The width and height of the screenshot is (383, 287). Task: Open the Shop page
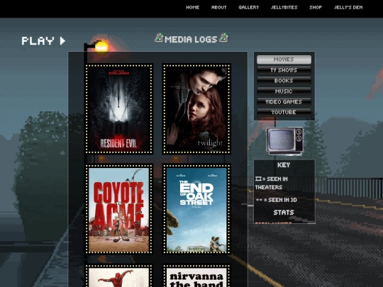pyautogui.click(x=316, y=8)
